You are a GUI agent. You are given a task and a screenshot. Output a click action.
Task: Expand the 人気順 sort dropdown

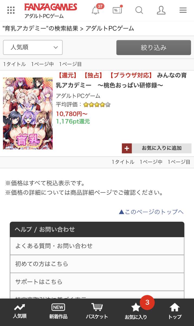pyautogui.click(x=33, y=47)
